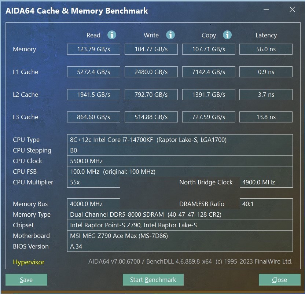Click the Copy column header
This screenshot has height=294, width=305.
click(209, 36)
